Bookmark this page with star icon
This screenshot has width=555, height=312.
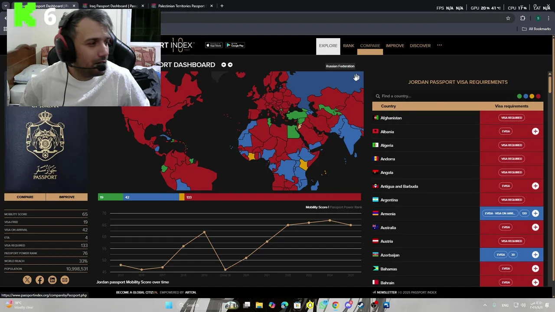[508, 18]
